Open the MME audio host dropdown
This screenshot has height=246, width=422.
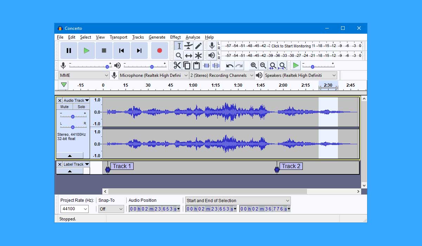point(84,75)
